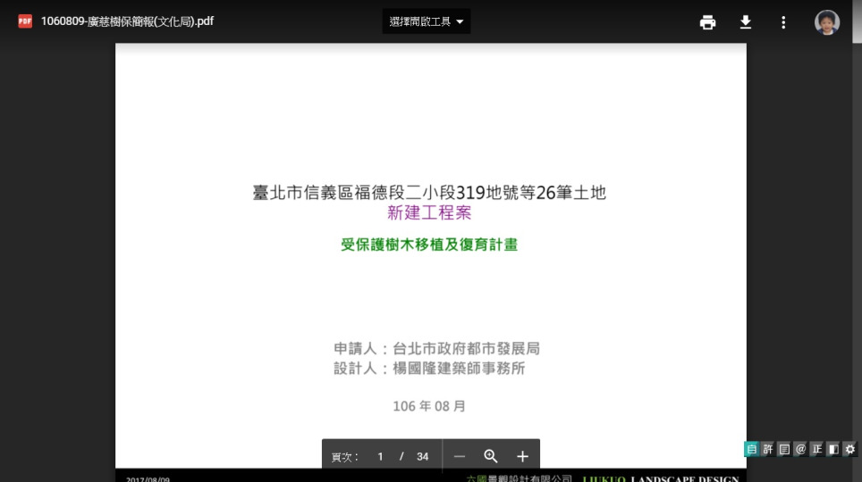Viewport: 862px width, 482px height.
Task: Click the current page number field
Action: 380,456
